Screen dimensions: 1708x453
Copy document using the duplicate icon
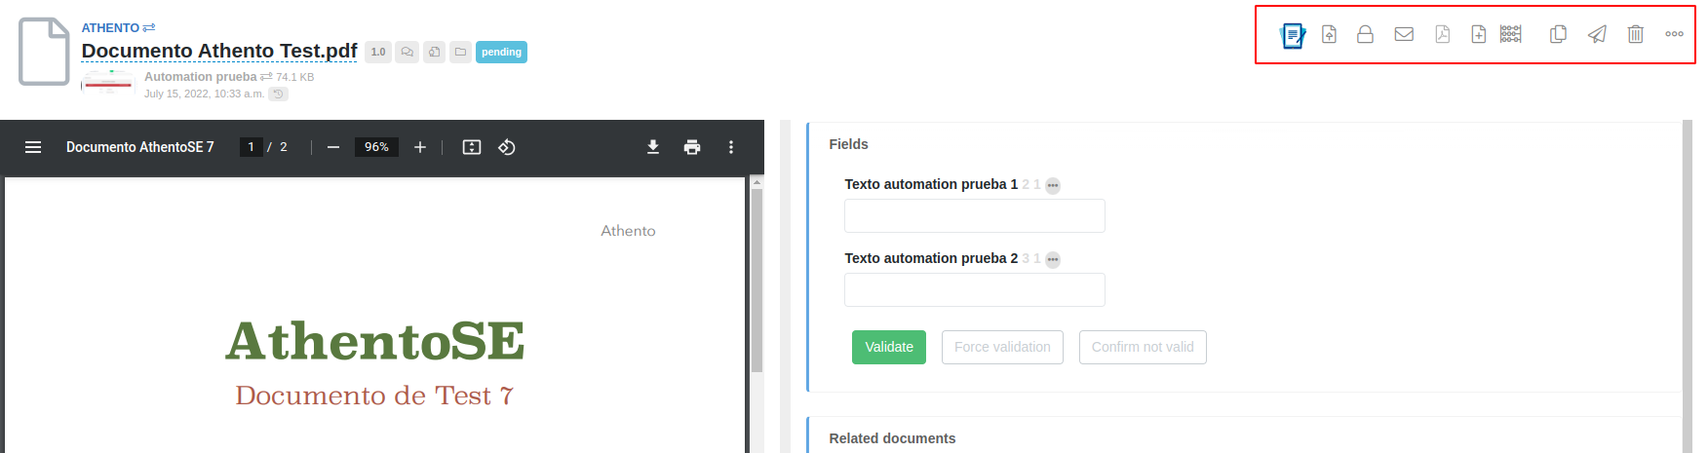[x=1558, y=35]
